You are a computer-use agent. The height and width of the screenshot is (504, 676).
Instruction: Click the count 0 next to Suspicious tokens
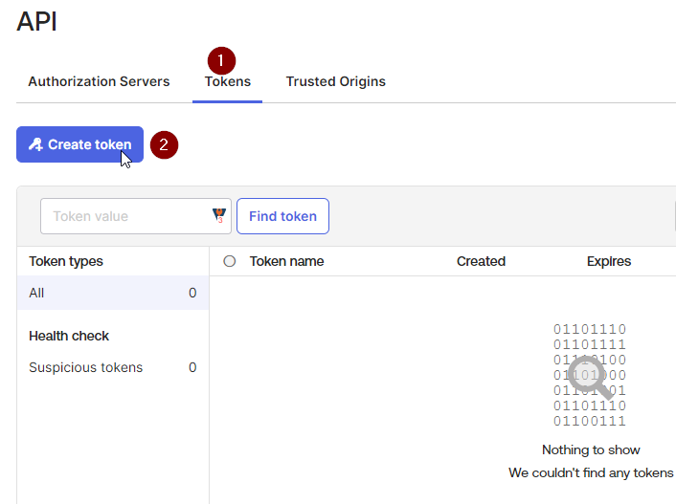tap(192, 367)
